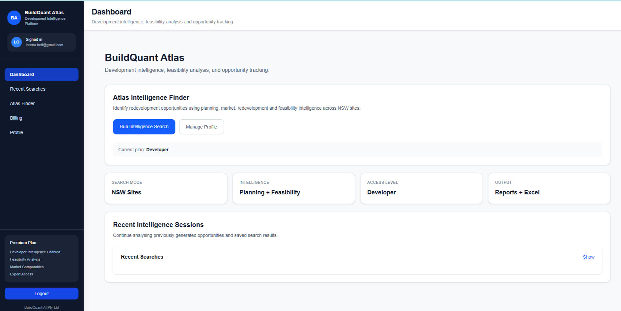Open Recent Searches in the sidebar
621x311 pixels.
[x=41, y=89]
